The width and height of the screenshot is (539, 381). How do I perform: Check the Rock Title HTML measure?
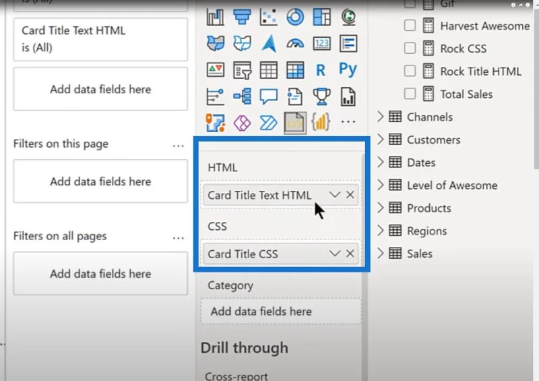pyautogui.click(x=410, y=71)
